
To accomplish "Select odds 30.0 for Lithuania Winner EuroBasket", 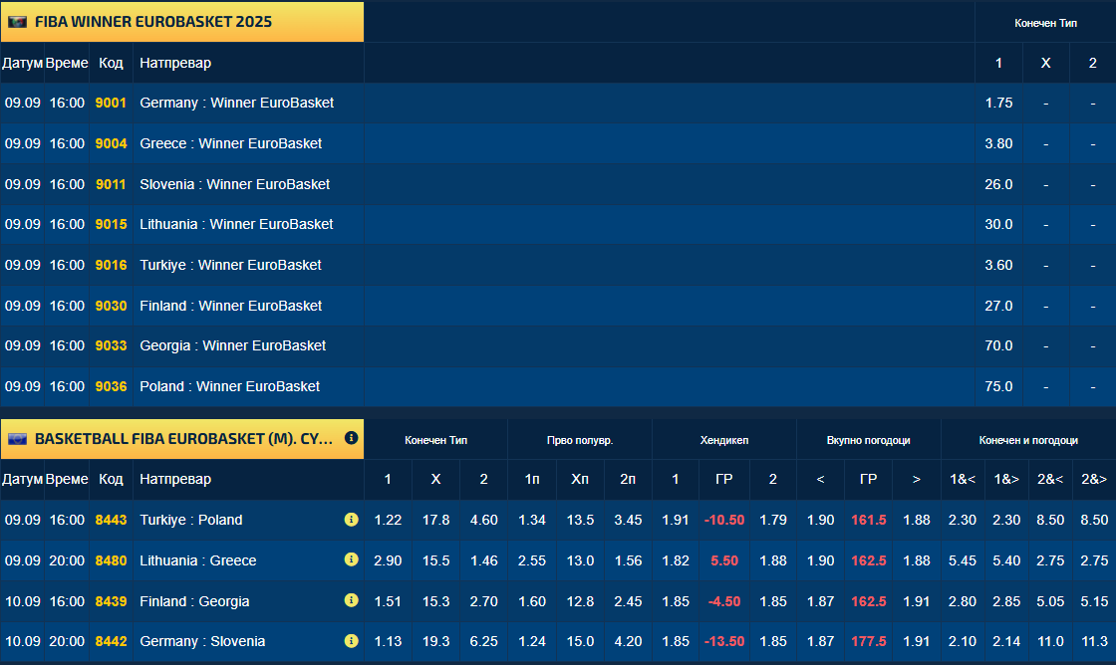I will pyautogui.click(x=998, y=224).
